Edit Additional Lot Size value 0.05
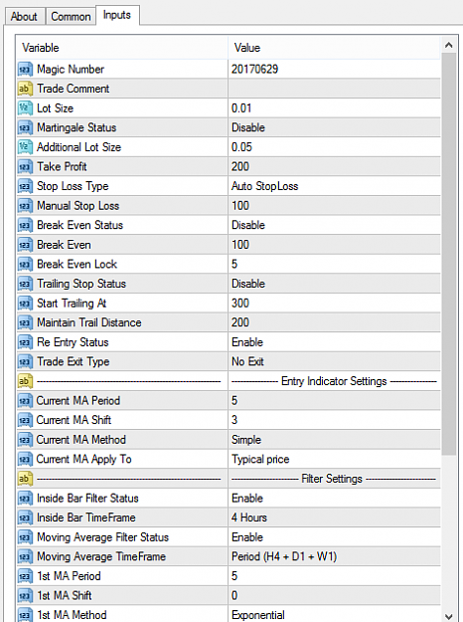The height and width of the screenshot is (622, 463). (x=334, y=147)
